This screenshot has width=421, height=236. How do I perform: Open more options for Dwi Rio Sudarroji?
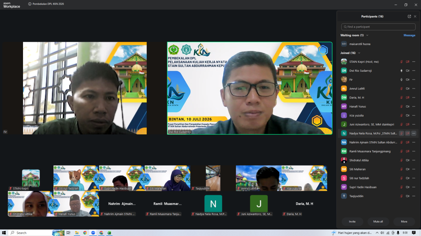point(414,70)
